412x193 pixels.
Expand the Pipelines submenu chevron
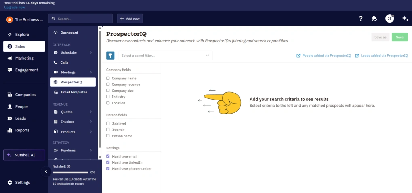click(x=90, y=151)
